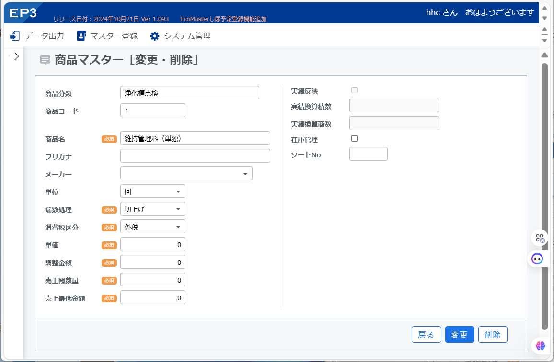Click the マスター登録 person icon
Screen dimensions: 554x362
(x=81, y=35)
